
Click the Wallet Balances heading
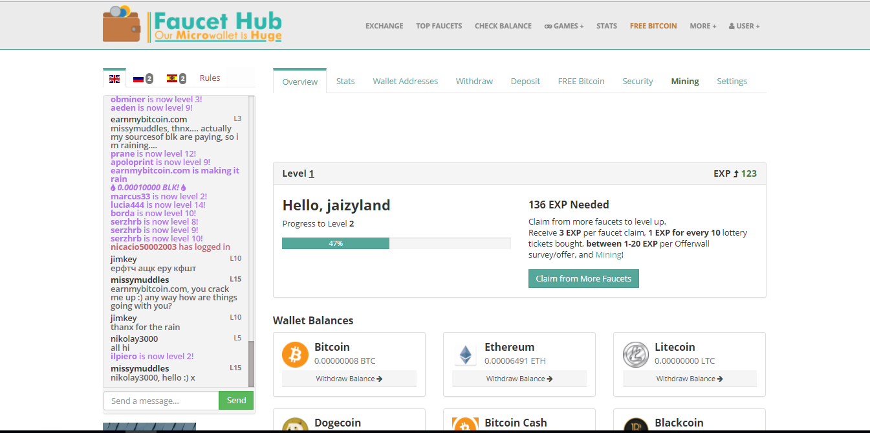[x=313, y=320]
